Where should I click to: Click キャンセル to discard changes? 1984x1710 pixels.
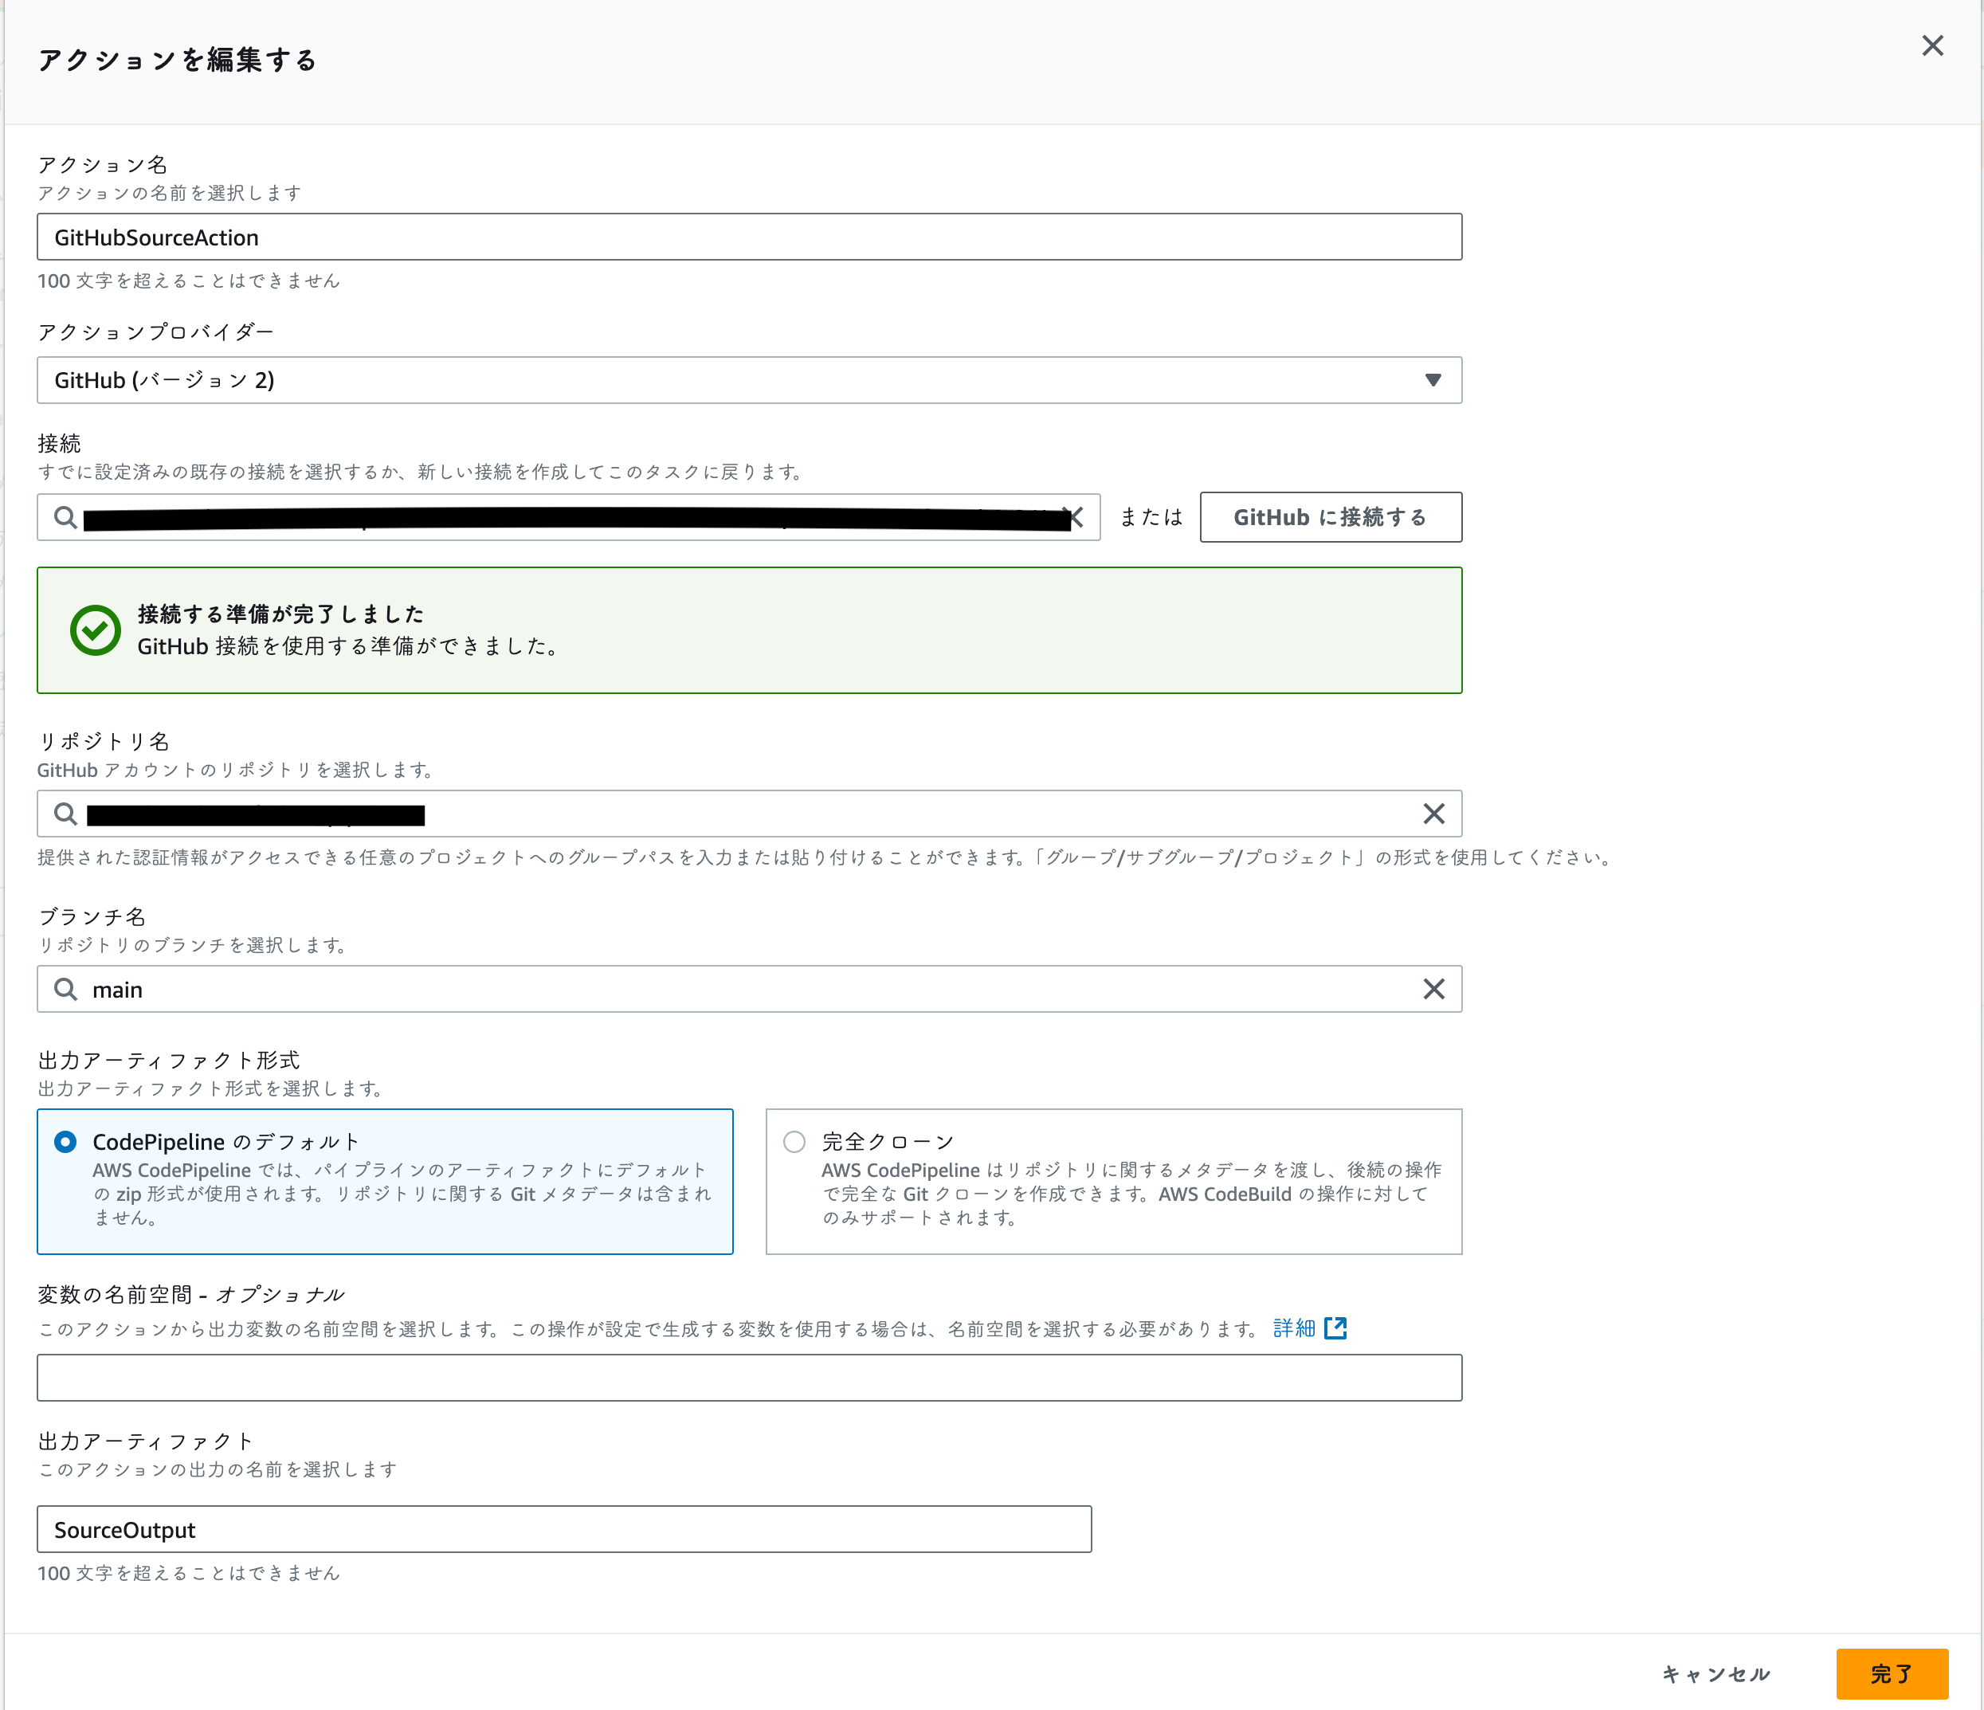tap(1717, 1673)
